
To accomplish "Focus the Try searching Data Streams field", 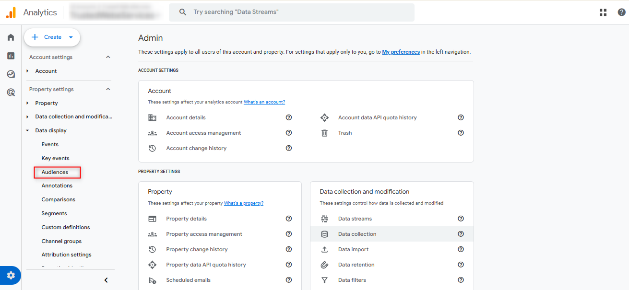I will point(292,12).
